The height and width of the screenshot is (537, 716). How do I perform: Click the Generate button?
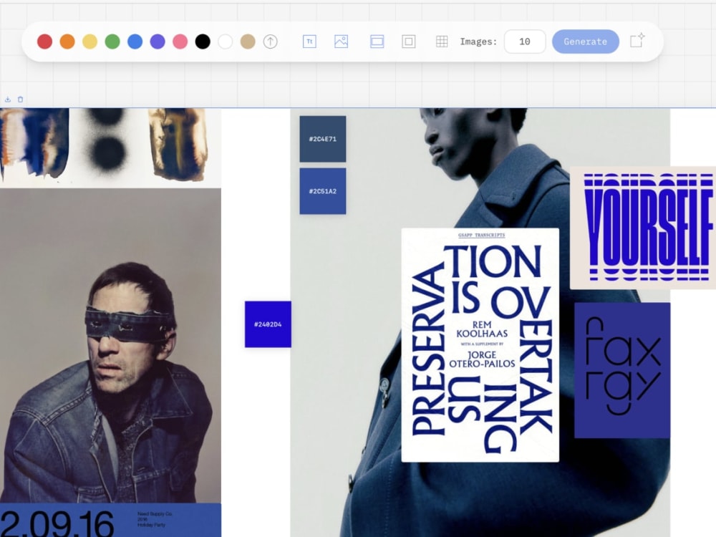(x=586, y=42)
